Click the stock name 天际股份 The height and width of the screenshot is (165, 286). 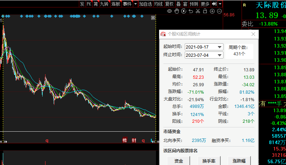[271, 5]
